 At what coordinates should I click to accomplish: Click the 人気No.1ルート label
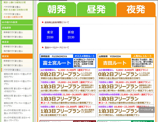point(142,56)
